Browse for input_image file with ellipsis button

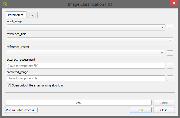click(170, 27)
